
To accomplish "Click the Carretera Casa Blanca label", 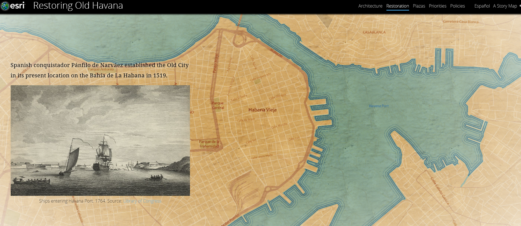I will pyautogui.click(x=461, y=22).
